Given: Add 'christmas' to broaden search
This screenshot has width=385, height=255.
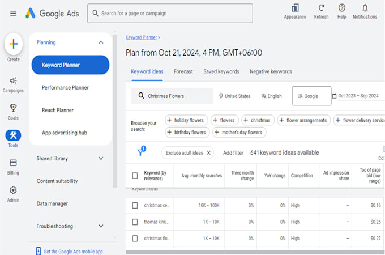Looking at the screenshot, I should [x=258, y=120].
